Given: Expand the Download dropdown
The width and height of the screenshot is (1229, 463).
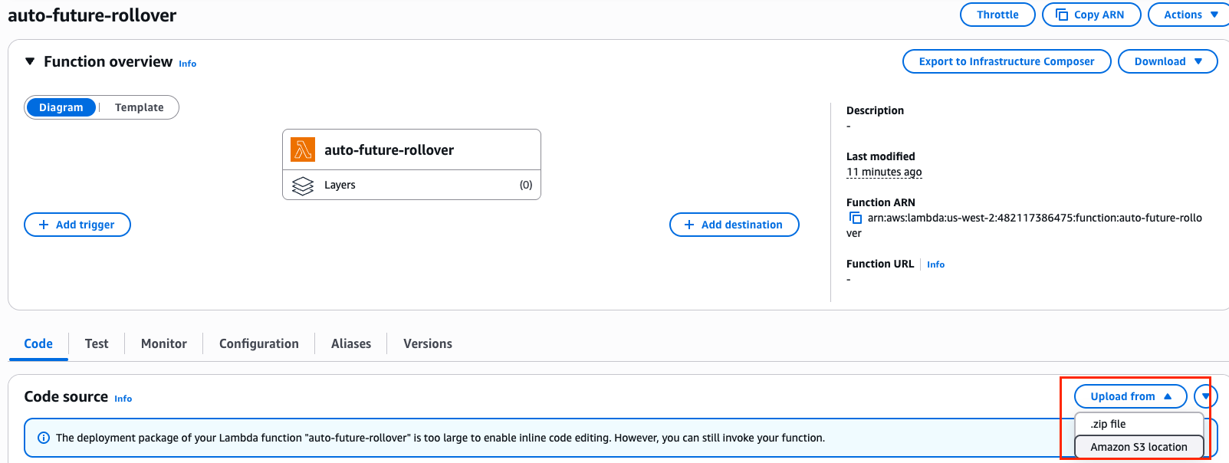Looking at the screenshot, I should 1167,61.
